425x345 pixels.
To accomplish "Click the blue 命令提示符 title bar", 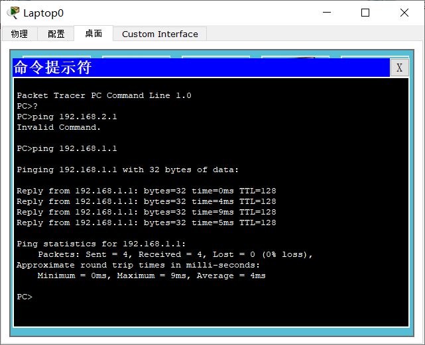I will pyautogui.click(x=199, y=68).
